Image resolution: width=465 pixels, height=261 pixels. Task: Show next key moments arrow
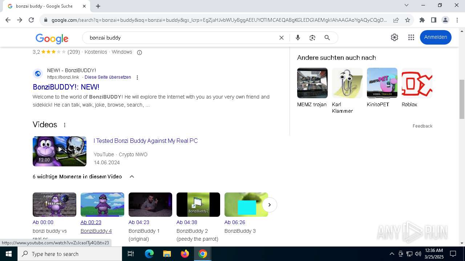pos(270,205)
